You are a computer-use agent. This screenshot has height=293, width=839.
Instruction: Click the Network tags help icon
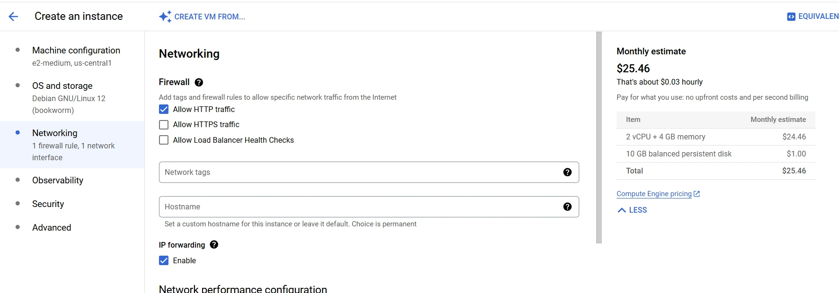567,172
